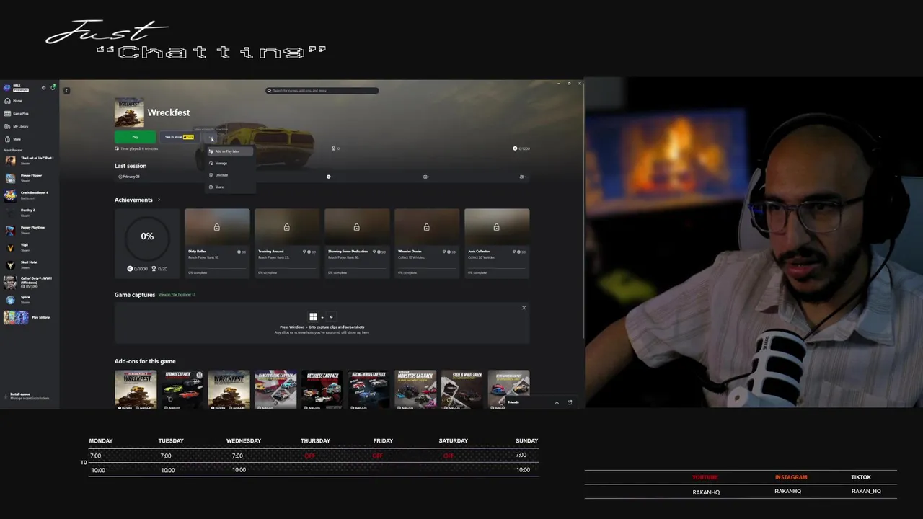The width and height of the screenshot is (923, 519).
Task: Open Crash Bandicoot 4 in Most Recent
Action: [30, 195]
